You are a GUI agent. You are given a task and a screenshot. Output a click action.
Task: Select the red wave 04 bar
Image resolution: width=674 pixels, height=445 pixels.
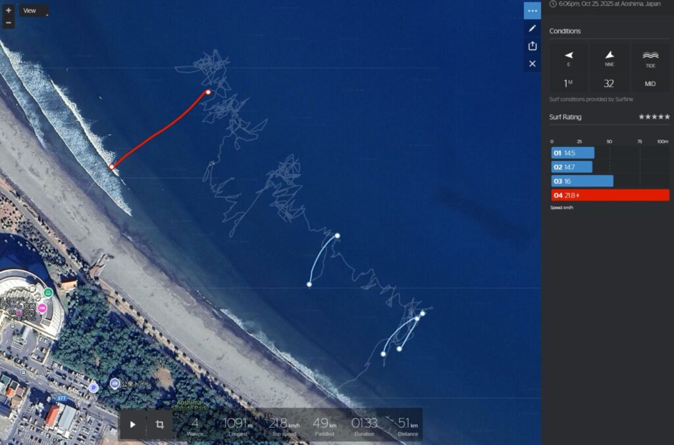(609, 195)
